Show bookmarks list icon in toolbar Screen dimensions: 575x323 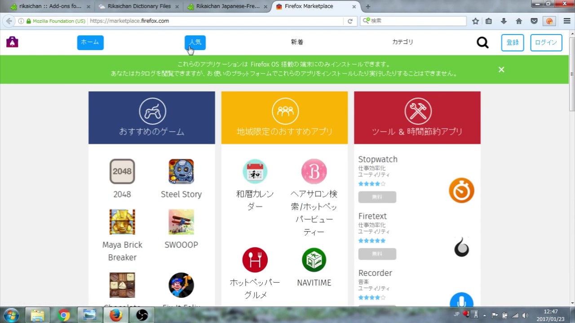click(x=489, y=21)
